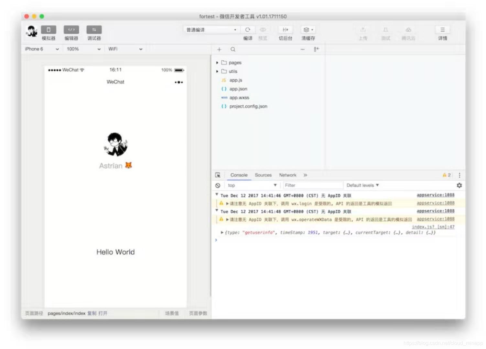486x349 pixels.
Task: Expand the pages folder
Action: [217, 63]
